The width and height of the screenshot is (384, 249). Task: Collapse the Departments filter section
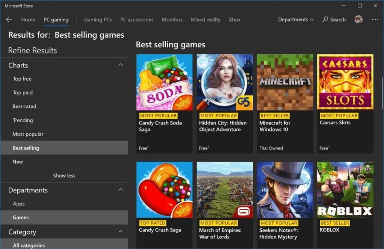pos(120,190)
